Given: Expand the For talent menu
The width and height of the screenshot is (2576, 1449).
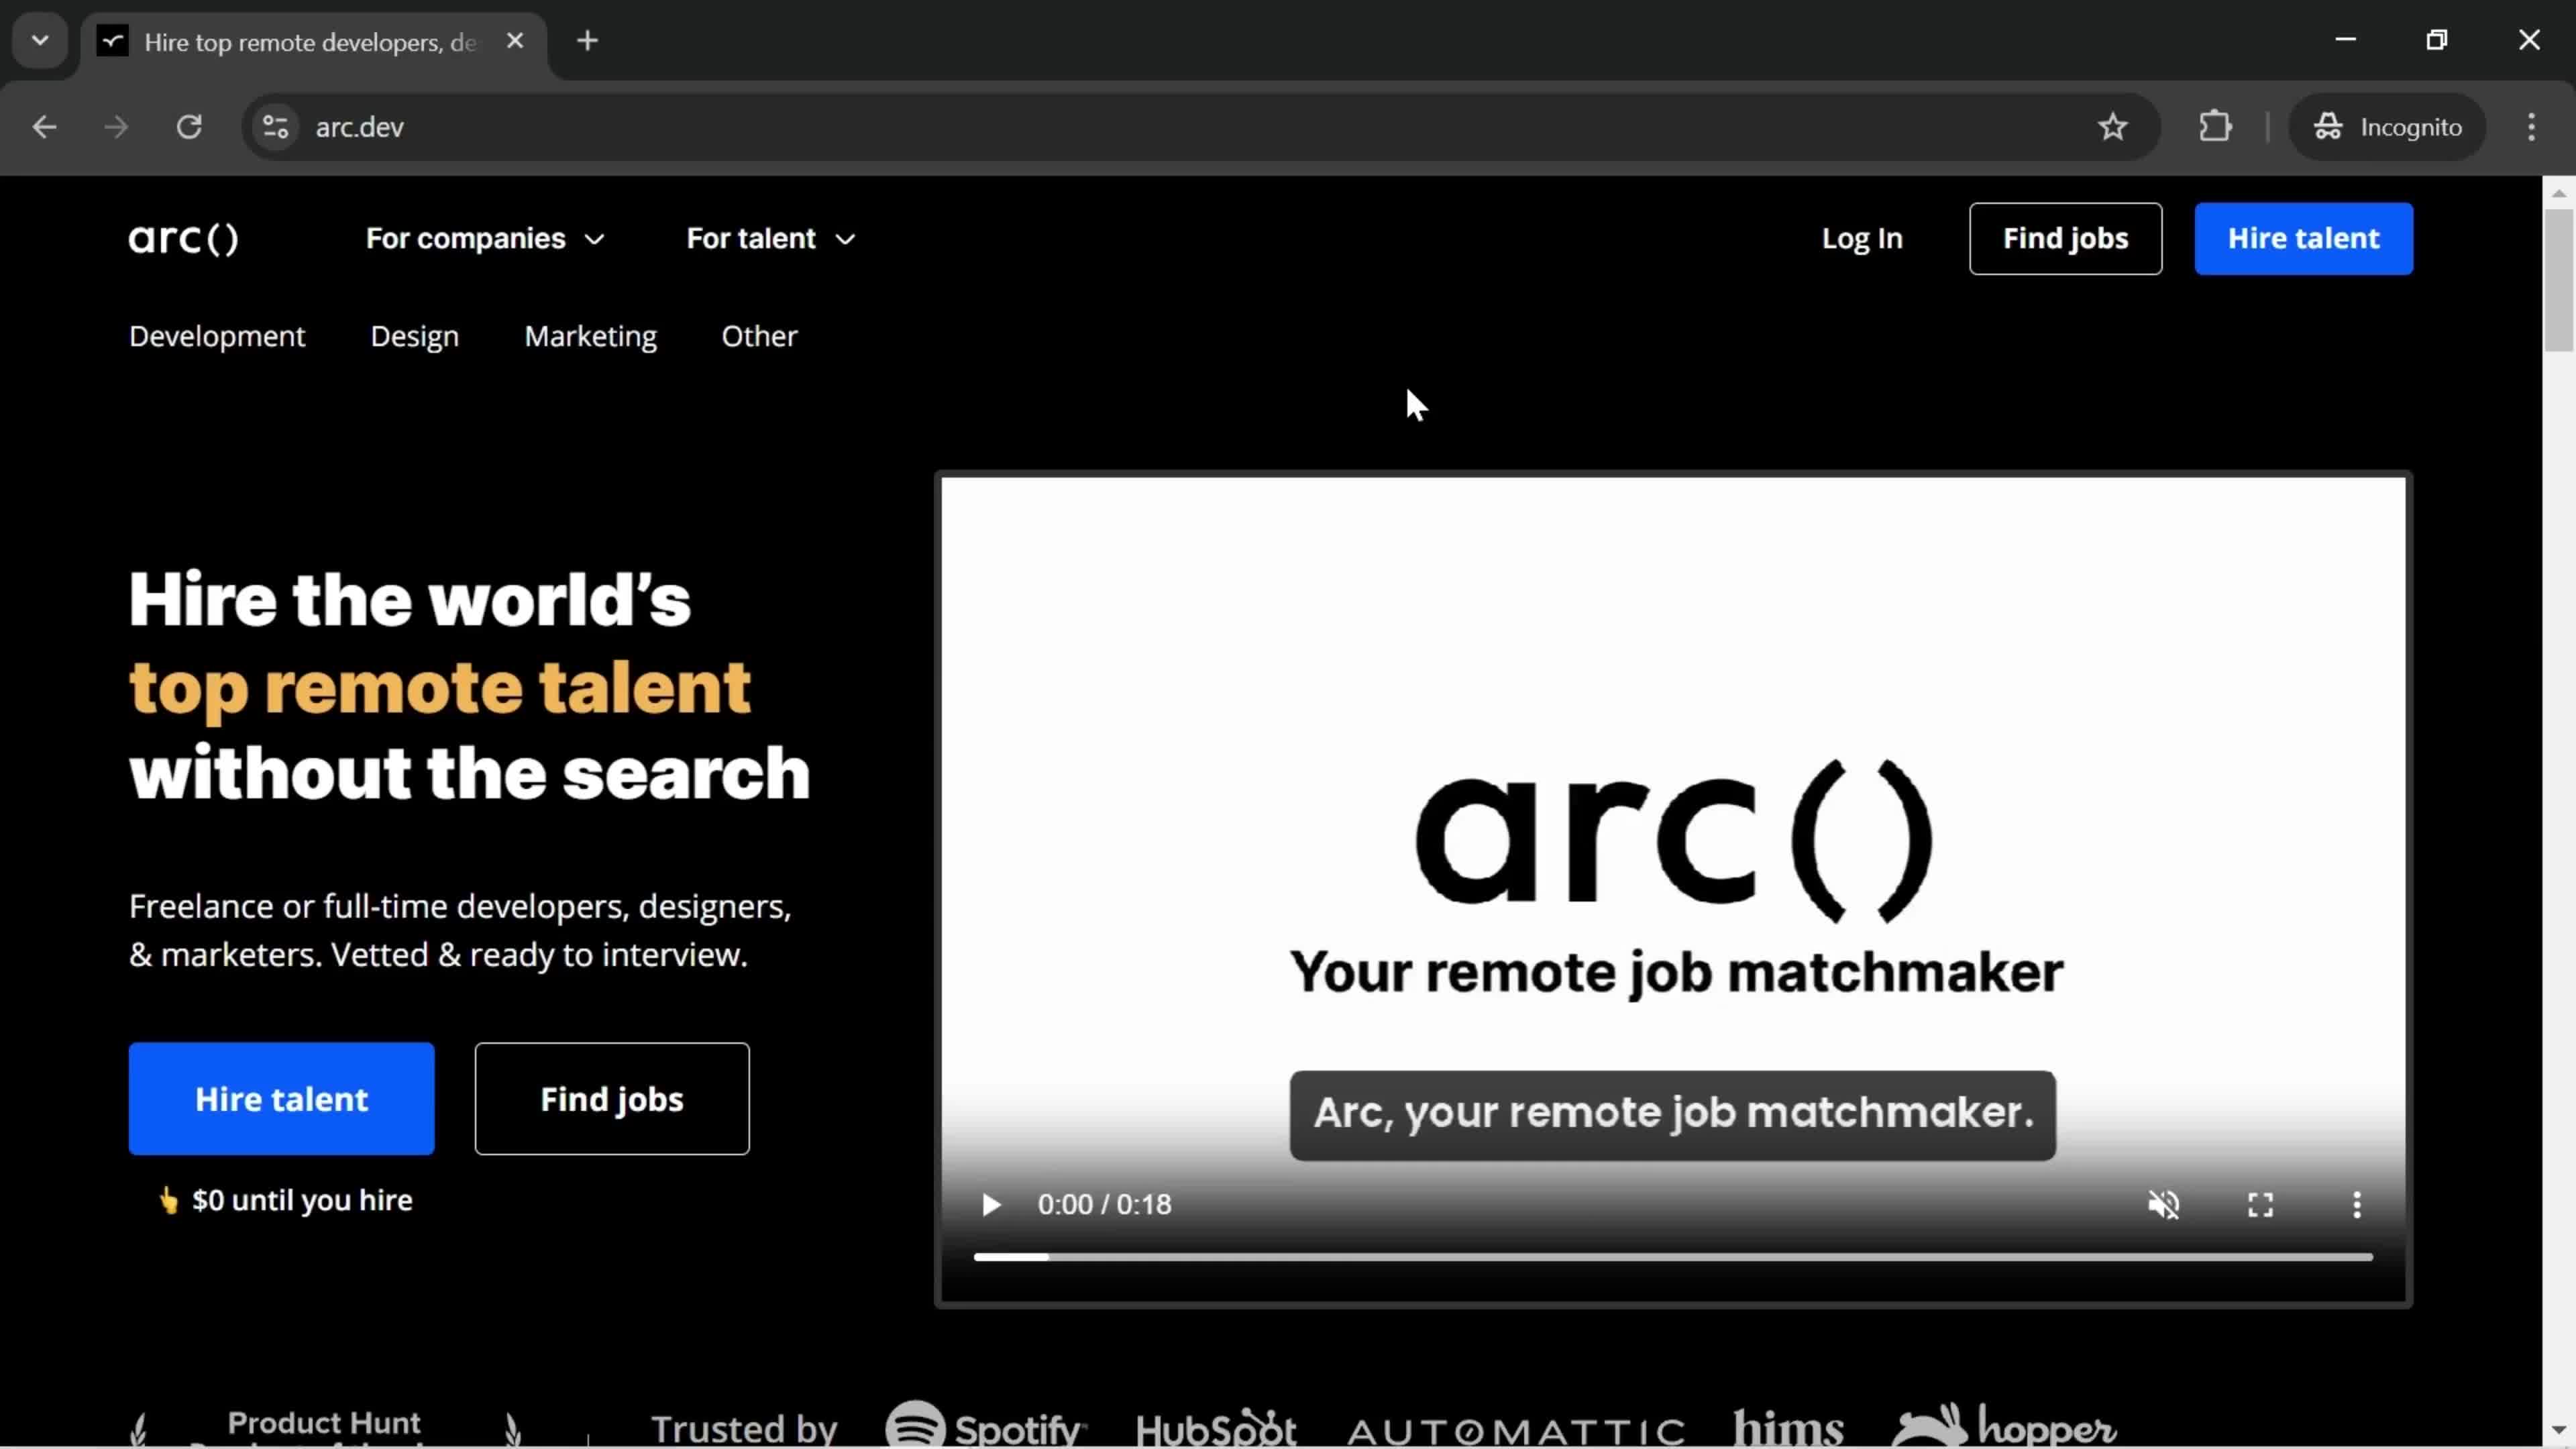Looking at the screenshot, I should point(770,239).
